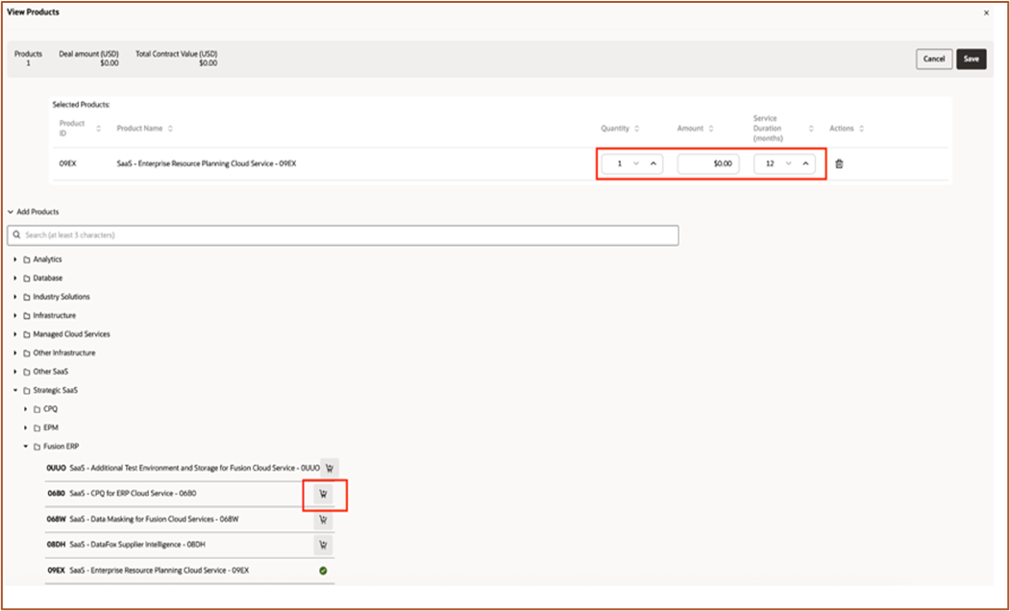This screenshot has height=611, width=1010.
Task: Click the Products count summary
Action: tap(28, 59)
